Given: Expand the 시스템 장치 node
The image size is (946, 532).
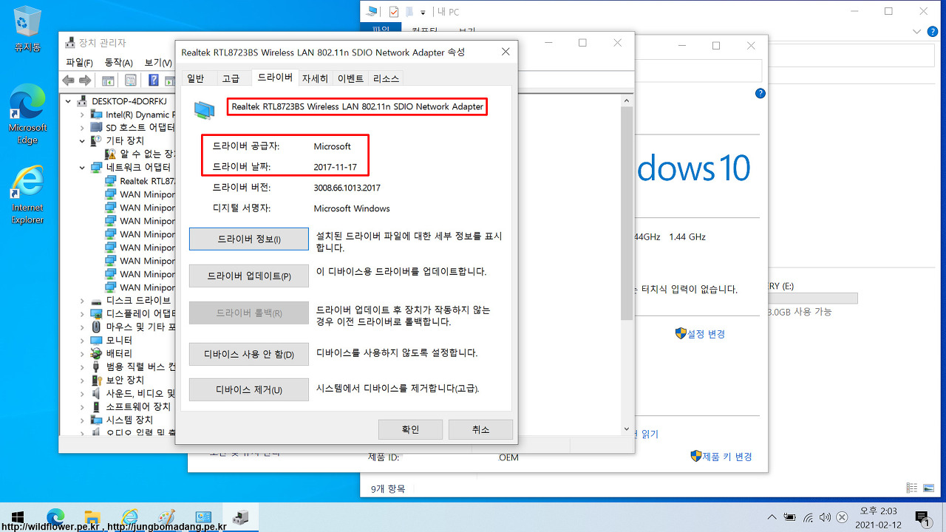Looking at the screenshot, I should tap(82, 420).
